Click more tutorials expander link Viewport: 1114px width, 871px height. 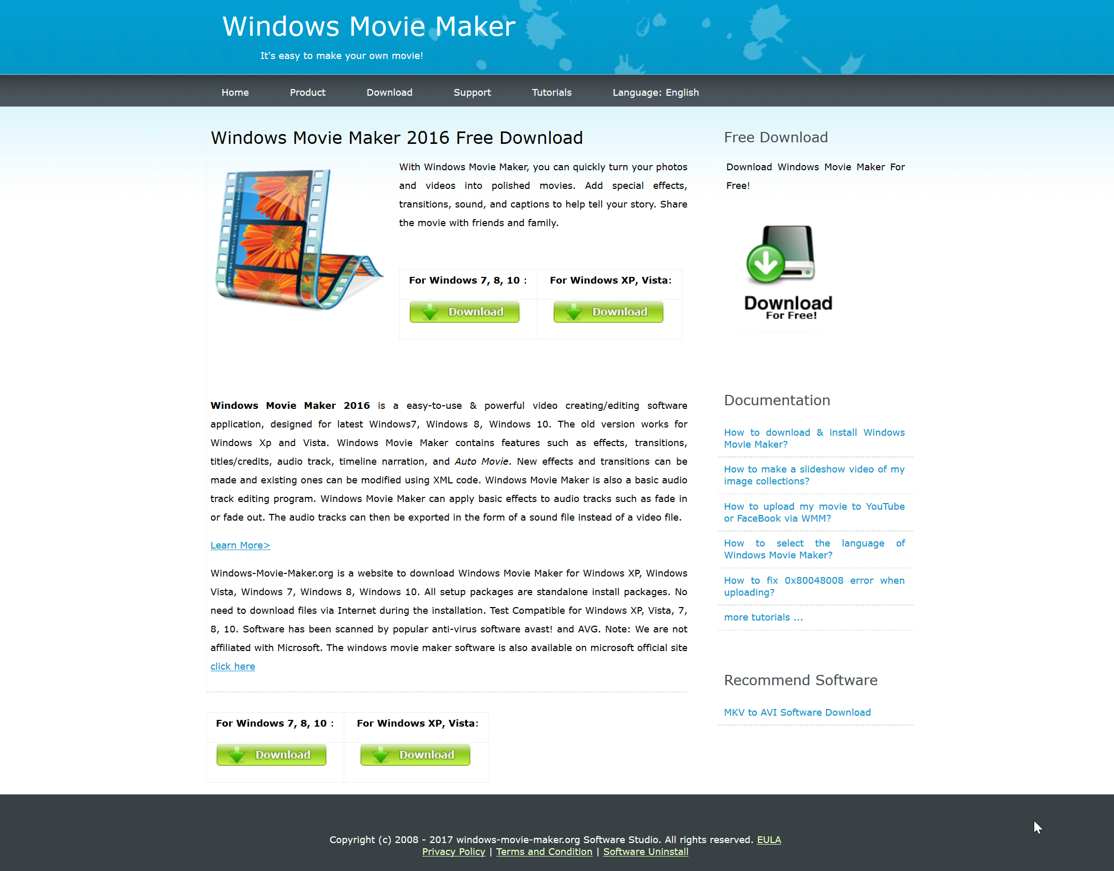point(763,617)
